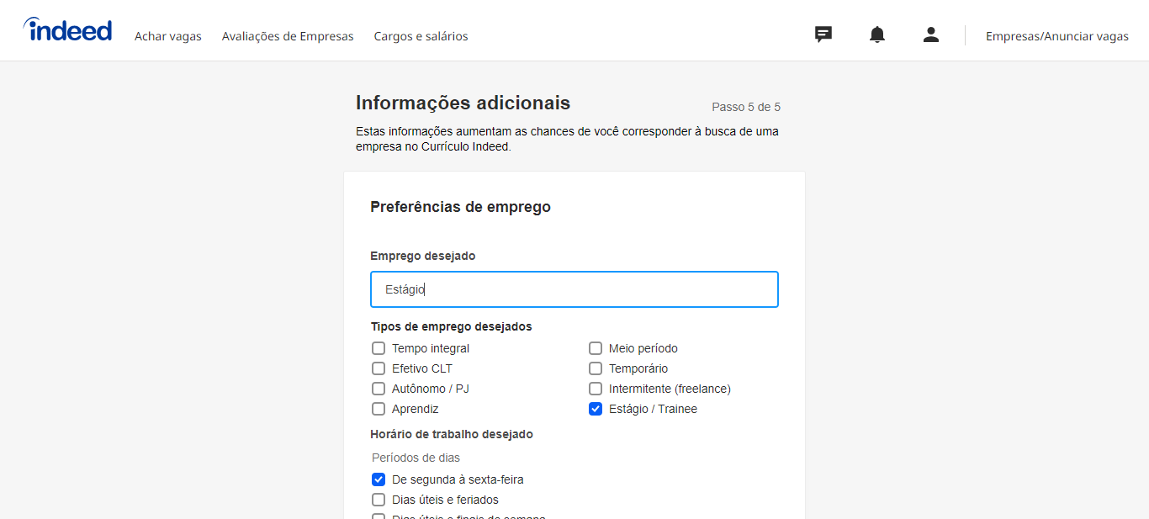Check Dias úteis e feriados
This screenshot has height=519, width=1149.
click(379, 499)
